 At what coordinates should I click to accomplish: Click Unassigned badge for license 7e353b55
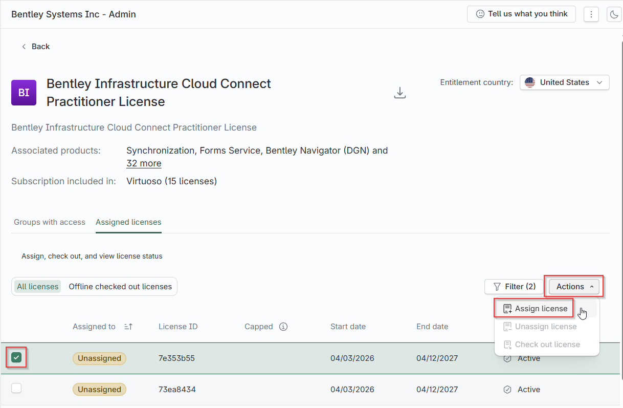tap(99, 358)
